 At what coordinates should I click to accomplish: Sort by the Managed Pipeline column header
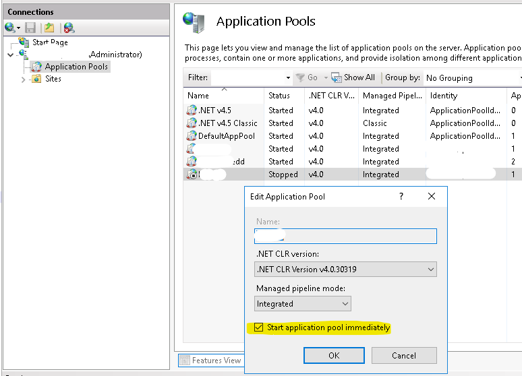[392, 96]
